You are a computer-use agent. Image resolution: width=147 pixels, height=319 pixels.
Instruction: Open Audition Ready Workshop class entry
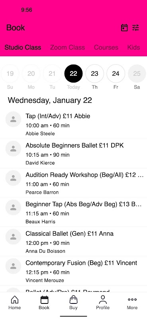click(x=73, y=183)
